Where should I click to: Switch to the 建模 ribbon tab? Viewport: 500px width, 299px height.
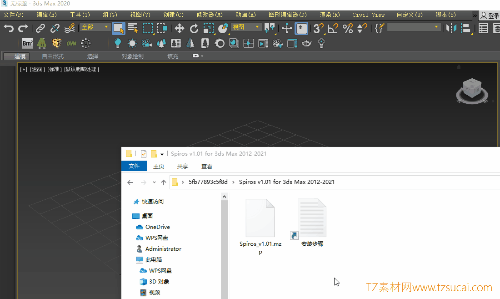(x=16, y=56)
